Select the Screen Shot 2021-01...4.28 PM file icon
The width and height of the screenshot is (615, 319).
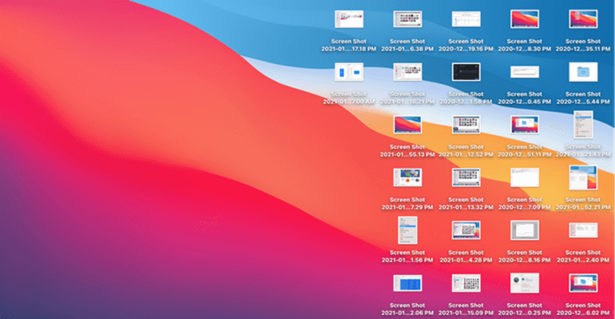(466, 230)
